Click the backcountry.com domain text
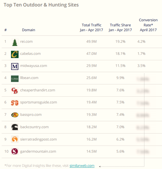162x169 pixels. tap(35, 127)
